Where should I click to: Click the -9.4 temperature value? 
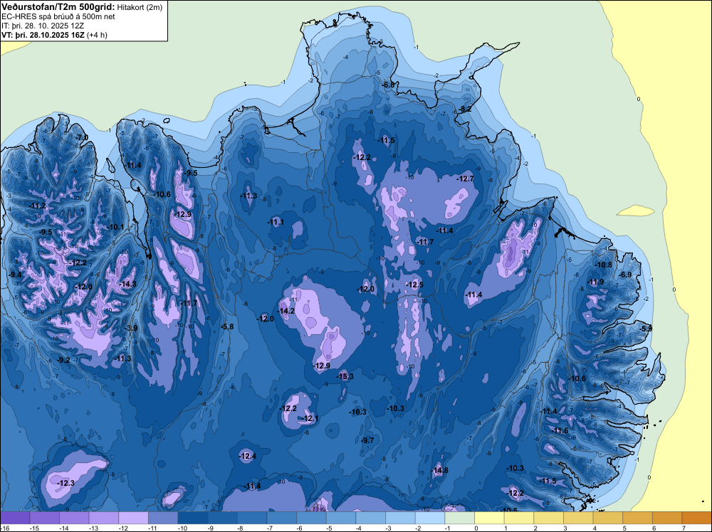pos(15,275)
